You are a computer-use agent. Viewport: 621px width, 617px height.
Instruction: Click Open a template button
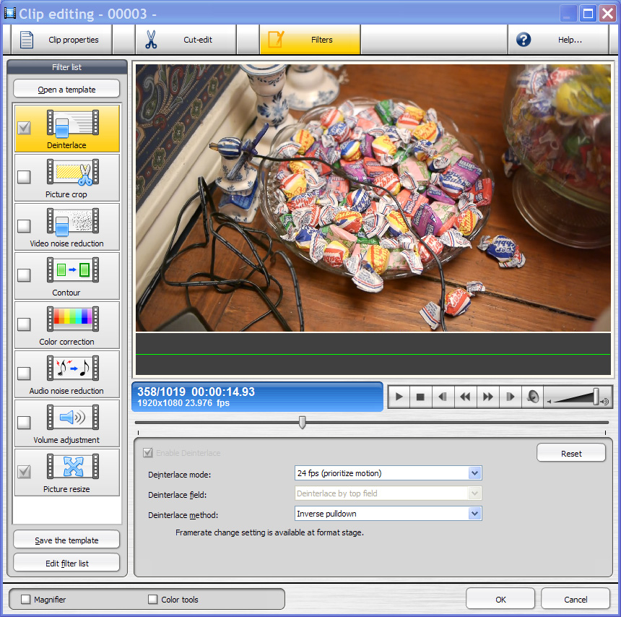[x=66, y=89]
